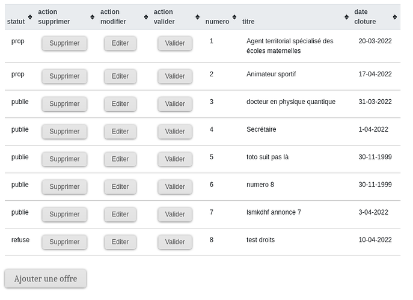Sort by statut column arrows
The width and height of the screenshot is (413, 300).
pos(30,17)
